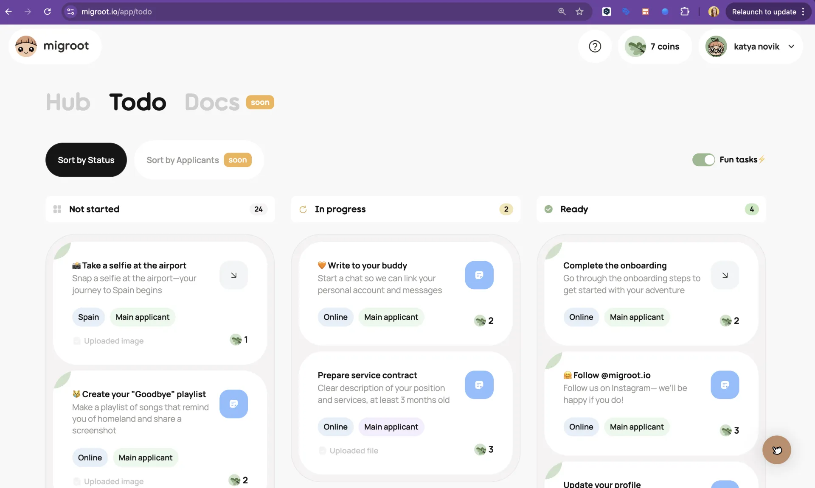Screen dimensions: 815x488
Task: Check Uploaded file on service contract task
Action: [x=323, y=451]
